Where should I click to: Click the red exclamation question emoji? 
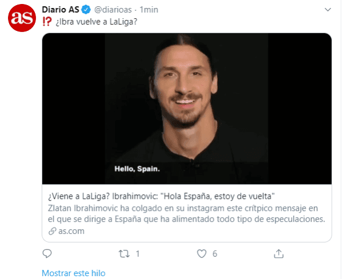click(x=47, y=22)
